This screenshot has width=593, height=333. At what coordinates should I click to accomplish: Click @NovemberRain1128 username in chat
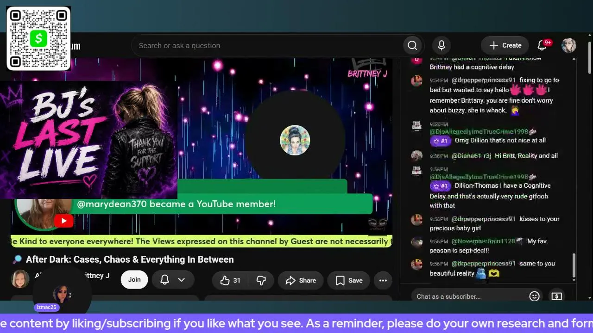[484, 241]
